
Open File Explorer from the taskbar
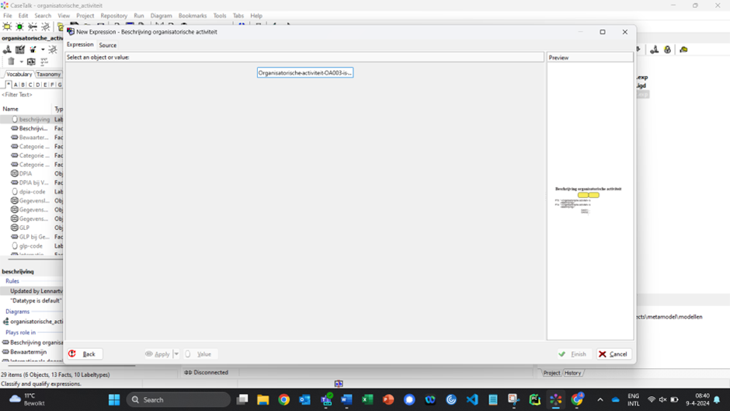click(x=263, y=400)
